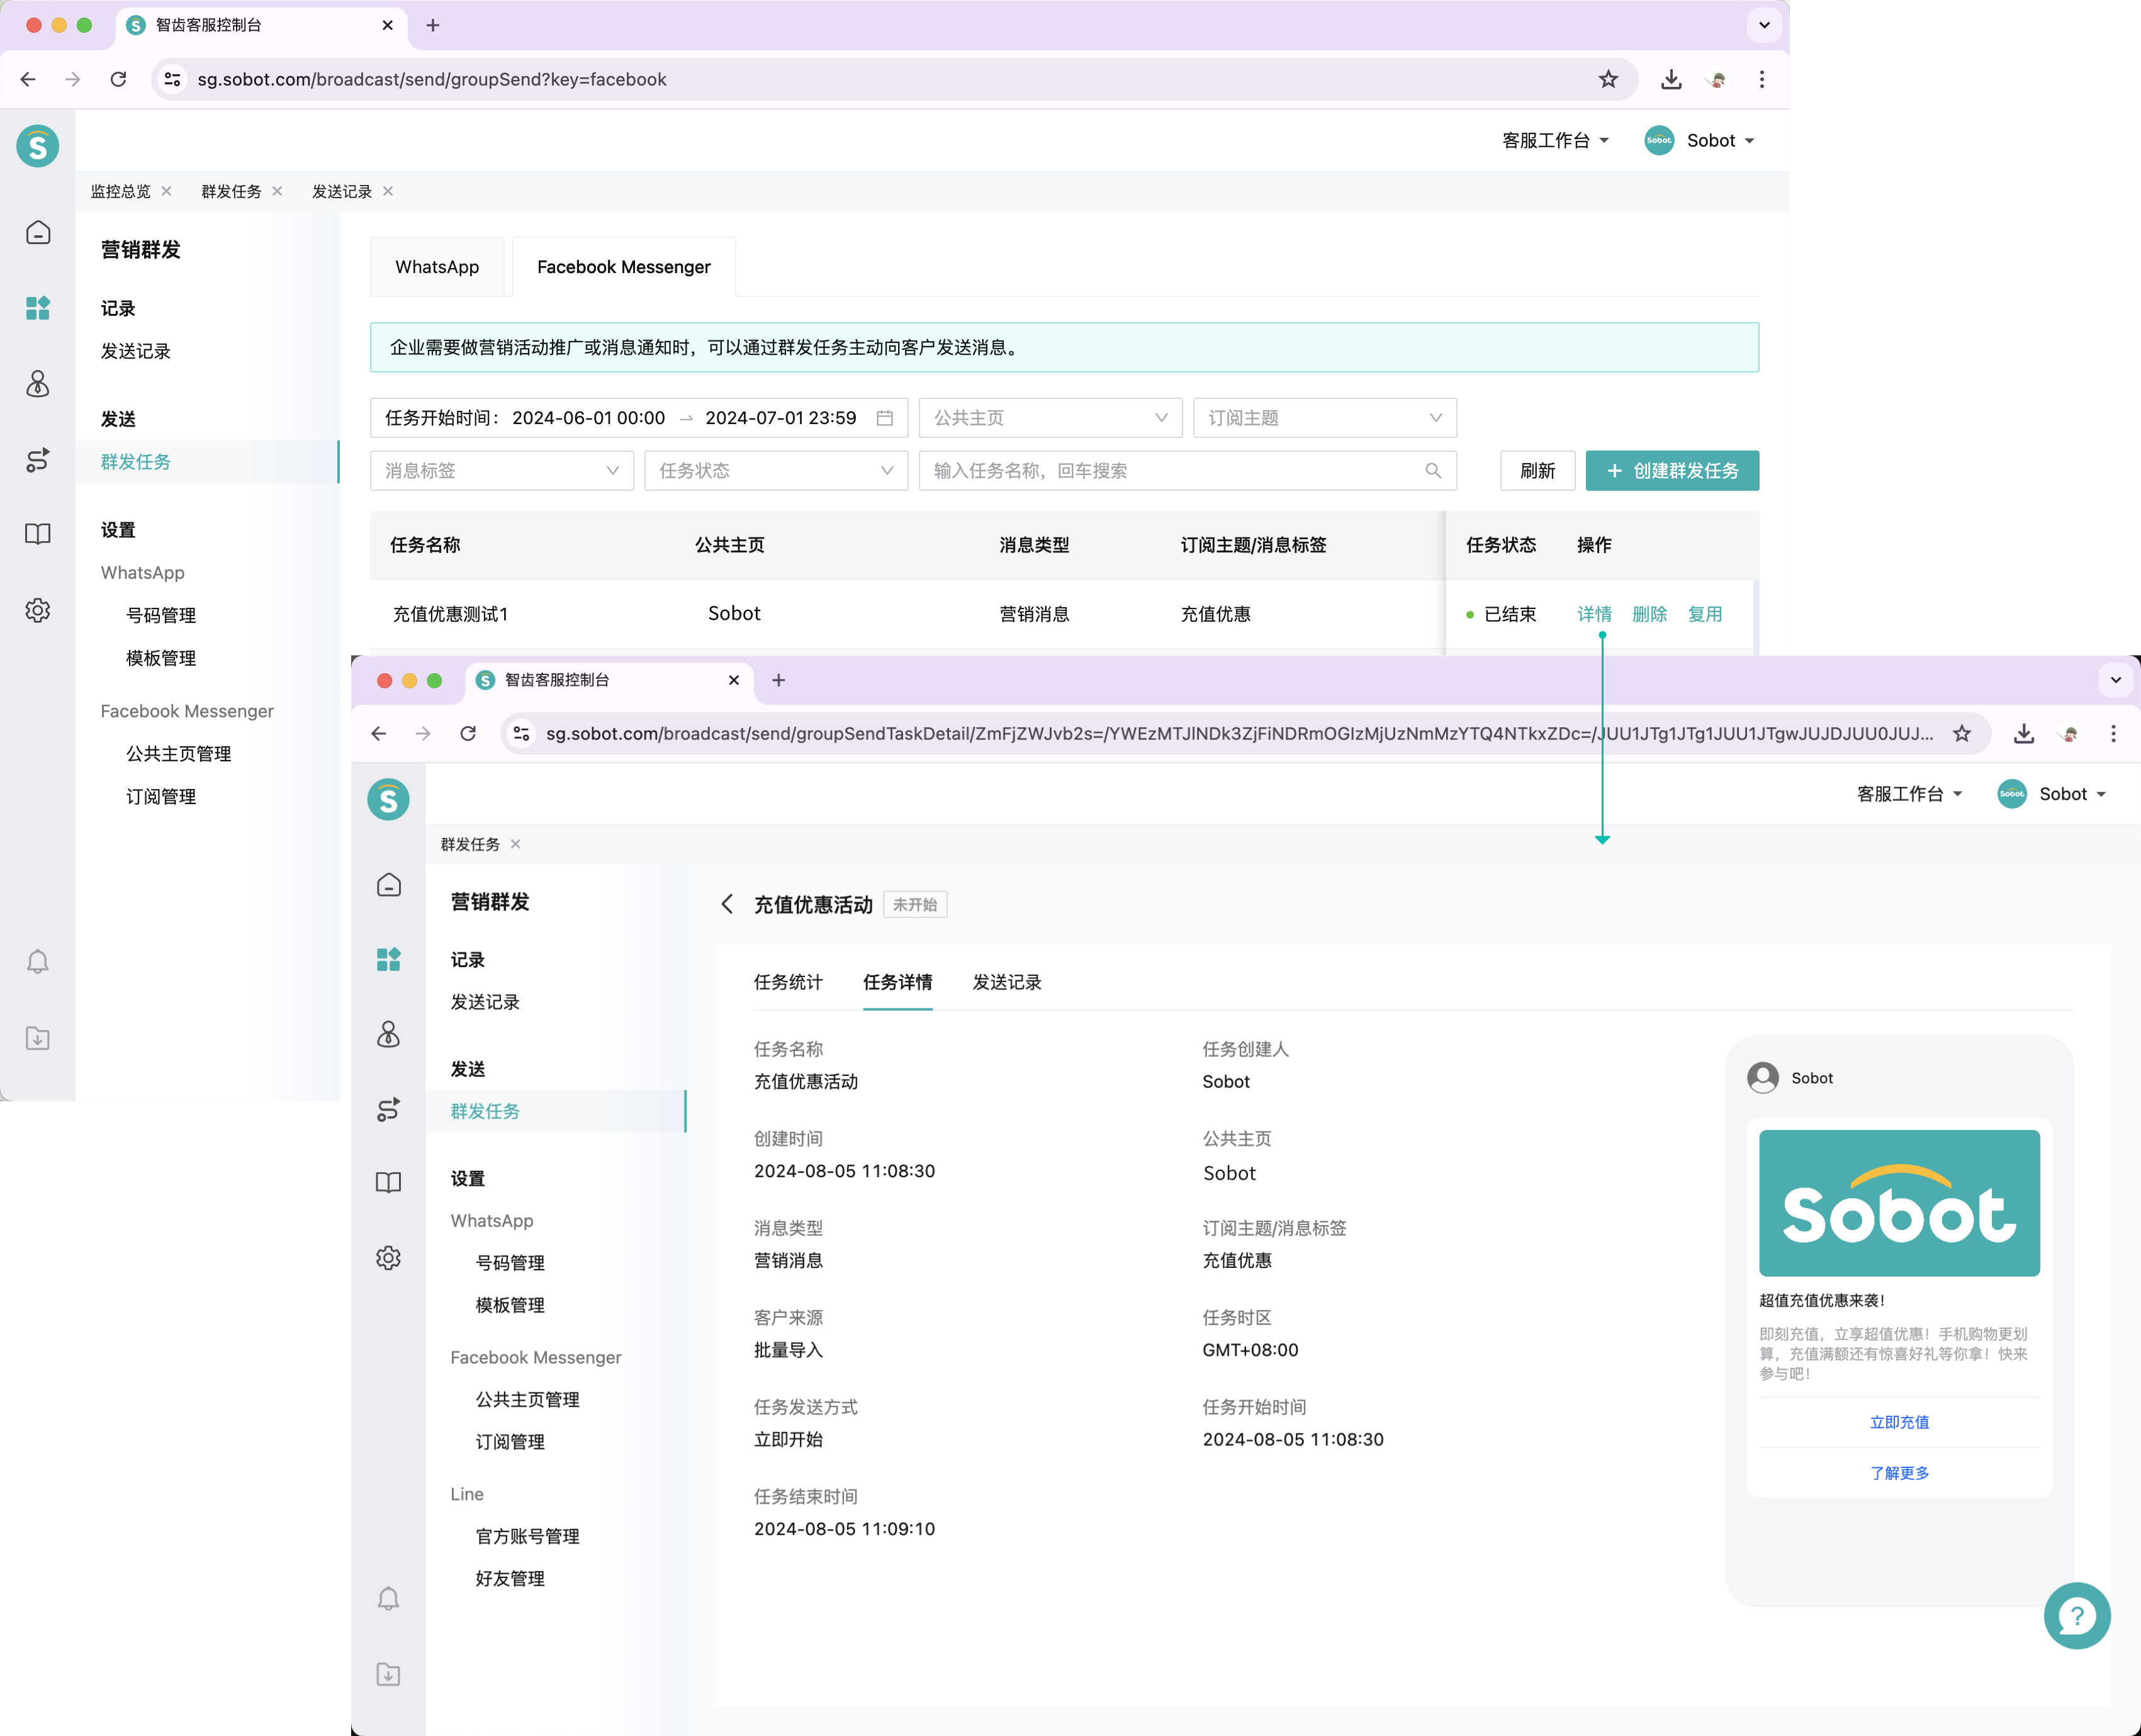Open the knowledge book icon in back window sidebar
This screenshot has width=2141, height=1736.
[38, 534]
